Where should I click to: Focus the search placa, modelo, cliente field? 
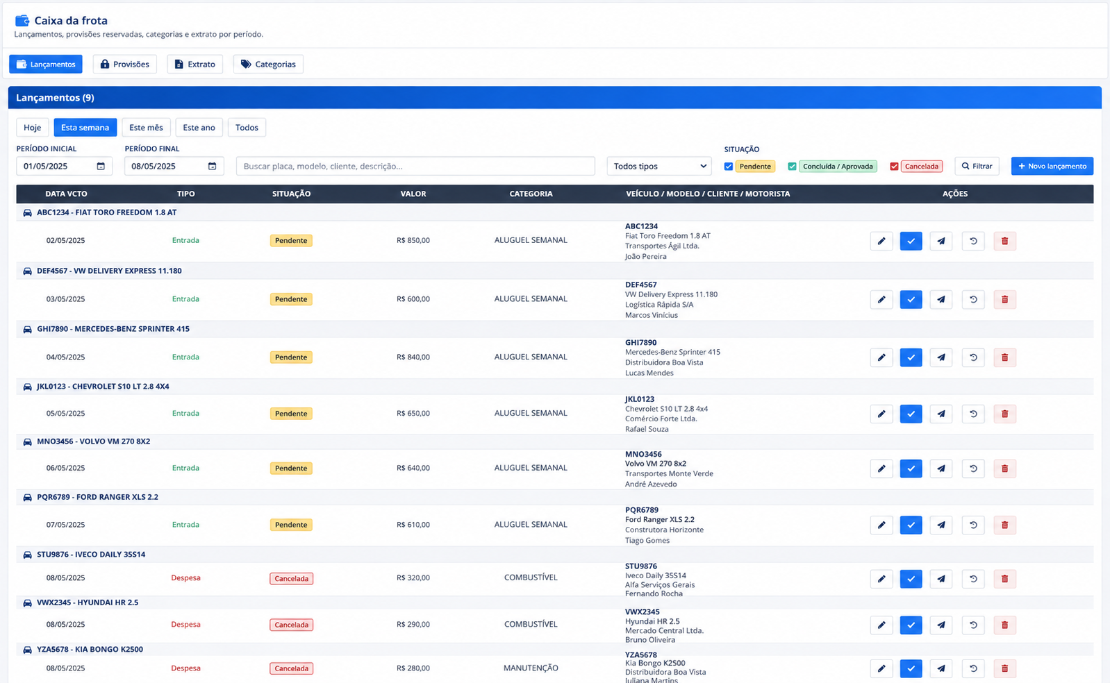(x=415, y=167)
